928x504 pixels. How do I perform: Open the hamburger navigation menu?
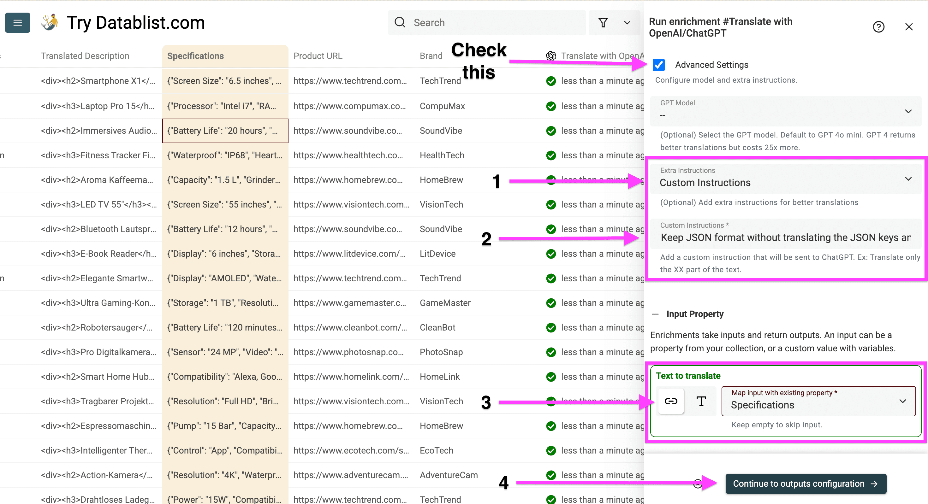[x=17, y=22]
